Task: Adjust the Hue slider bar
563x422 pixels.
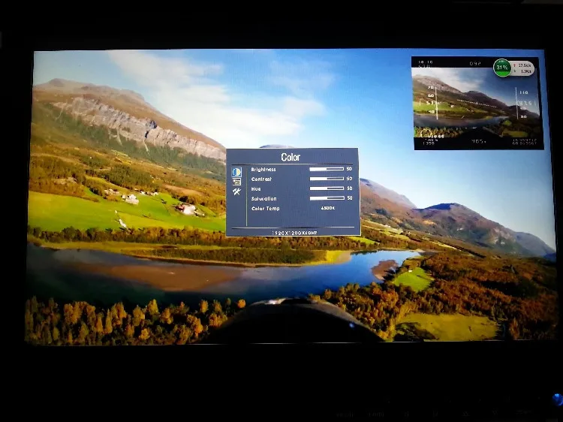Action: pyautogui.click(x=327, y=188)
